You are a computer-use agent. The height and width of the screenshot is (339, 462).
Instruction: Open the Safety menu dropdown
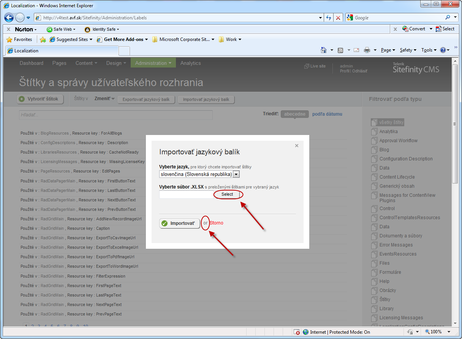point(408,50)
